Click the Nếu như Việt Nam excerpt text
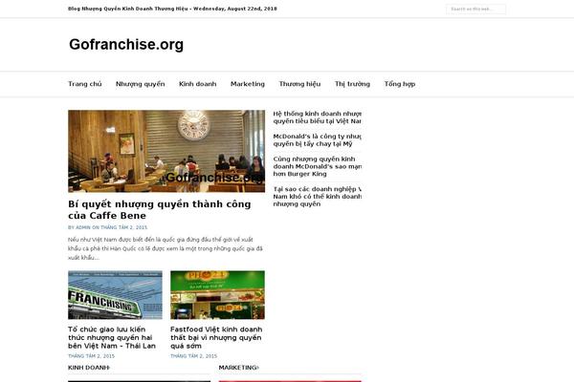 pos(166,248)
